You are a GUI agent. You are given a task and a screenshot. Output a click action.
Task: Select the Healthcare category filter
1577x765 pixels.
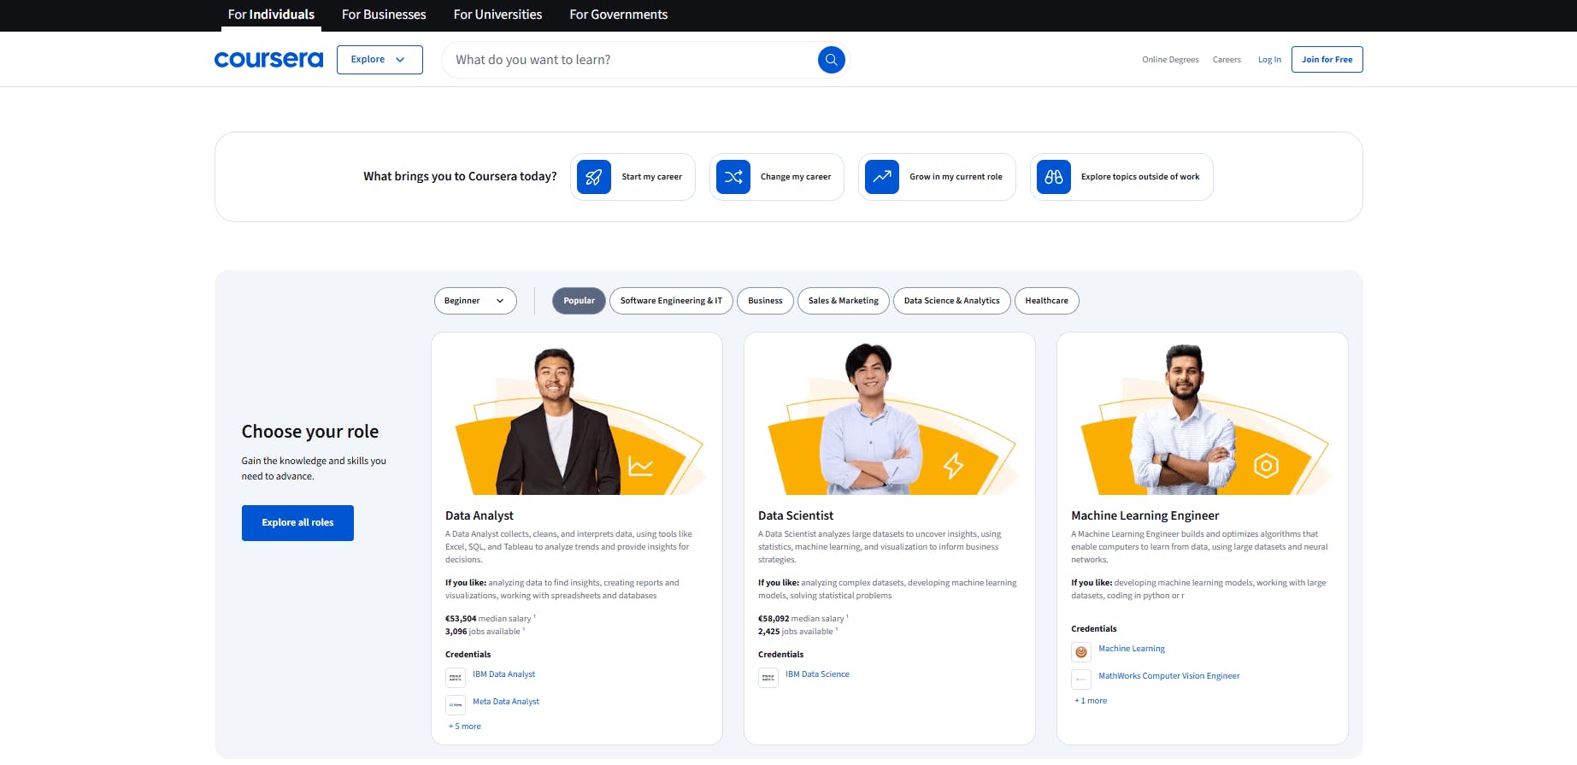(1046, 301)
